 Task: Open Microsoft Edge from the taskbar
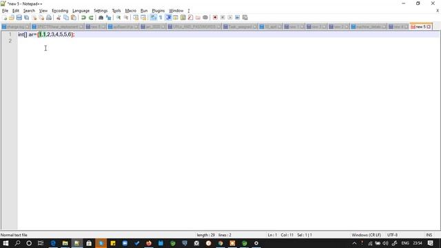(x=53, y=243)
